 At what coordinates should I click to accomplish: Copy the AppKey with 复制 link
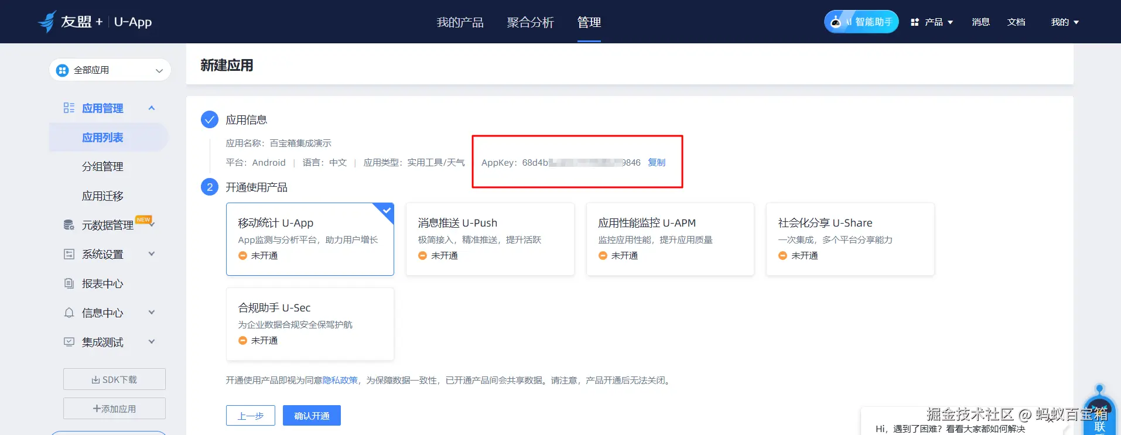657,163
